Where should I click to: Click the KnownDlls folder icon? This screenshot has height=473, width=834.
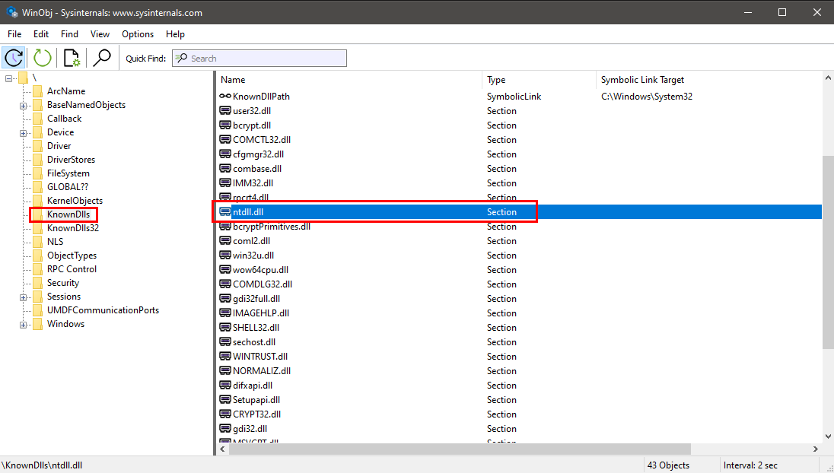(38, 214)
